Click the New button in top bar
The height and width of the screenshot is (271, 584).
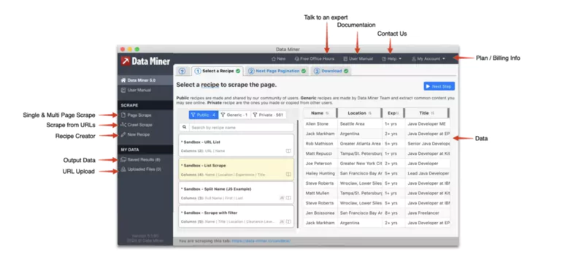(x=278, y=59)
